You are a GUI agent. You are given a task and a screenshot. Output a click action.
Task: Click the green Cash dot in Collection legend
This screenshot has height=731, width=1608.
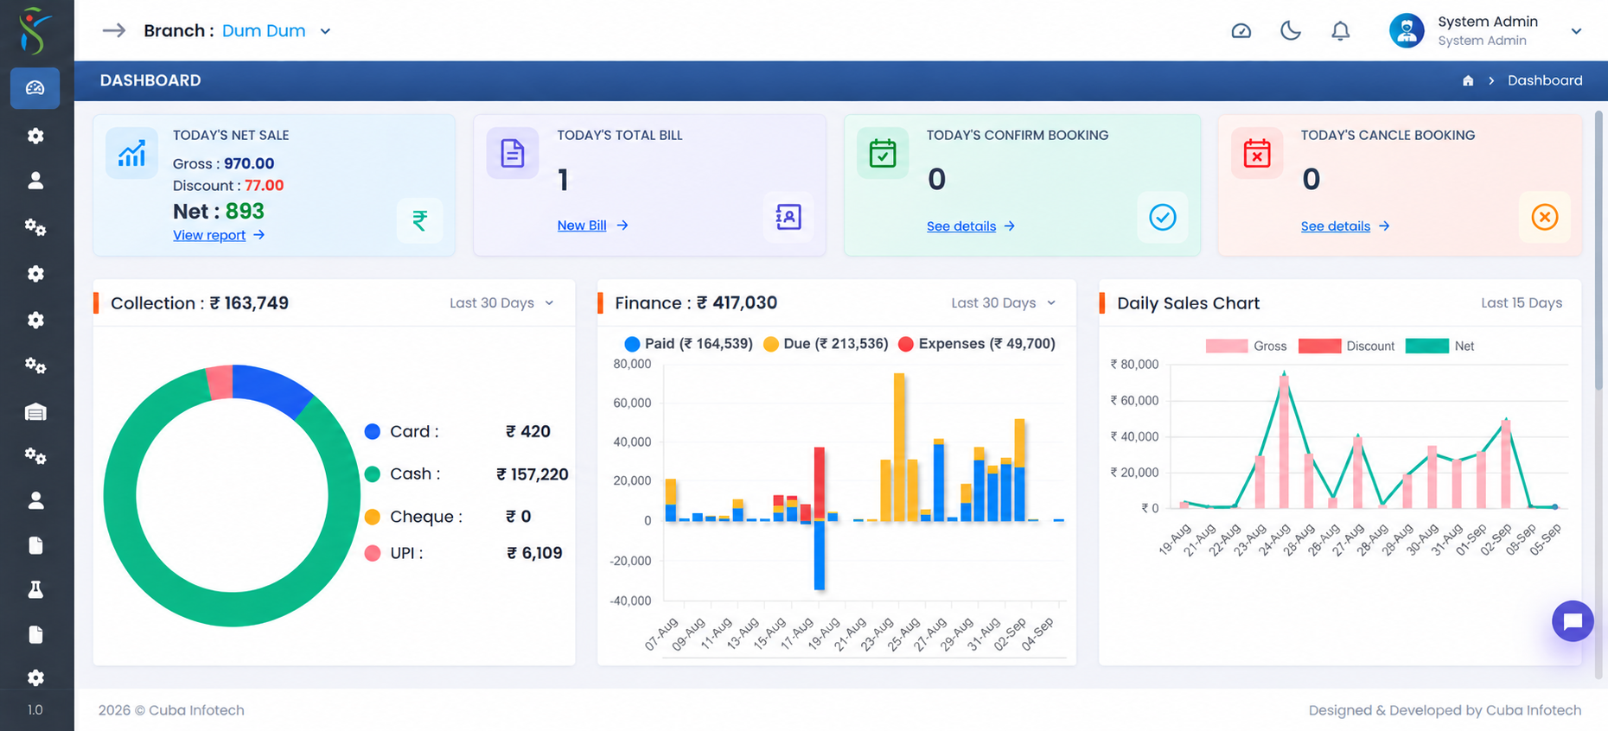(373, 474)
